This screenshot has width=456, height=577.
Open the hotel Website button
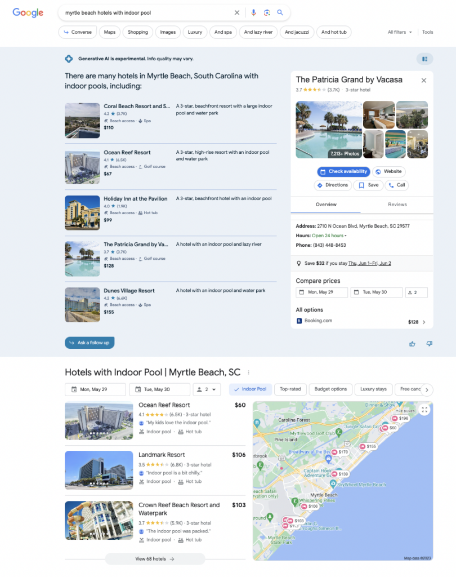(388, 171)
